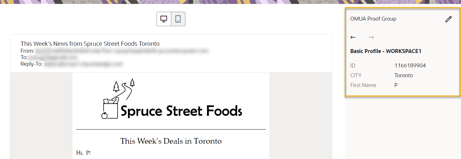The image size is (461, 159).
Task: Select the ID value 1166189904
Action: coord(410,66)
